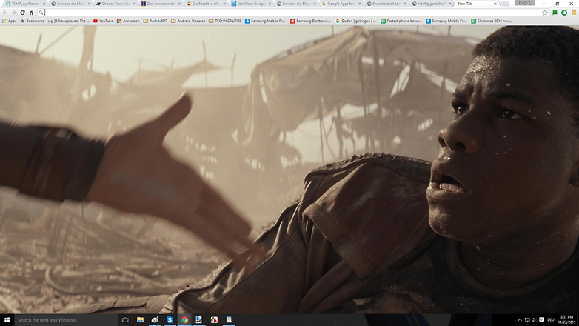
Task: Open the Apps shortcut in bookmarks bar
Action: [x=9, y=21]
